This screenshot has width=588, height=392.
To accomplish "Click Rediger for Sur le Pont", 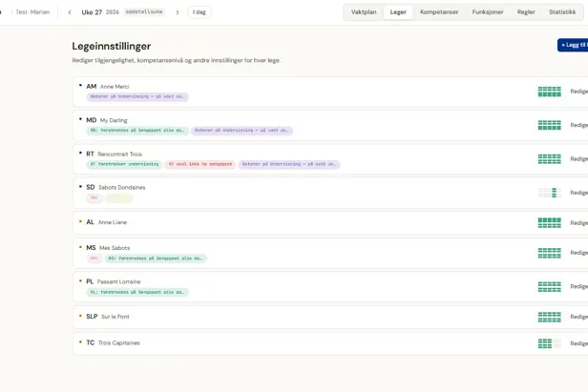I will (x=579, y=317).
